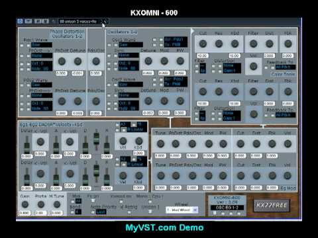The height and width of the screenshot is (238, 318).
Task: Click the filter 1 Res knob
Action: [219, 44]
